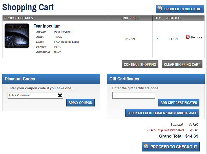Click the top Proceed to Checkout button
This screenshot has height=154, width=207.
click(180, 9)
